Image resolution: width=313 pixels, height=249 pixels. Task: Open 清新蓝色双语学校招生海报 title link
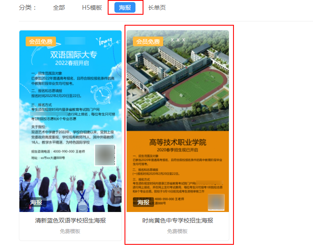tap(70, 220)
